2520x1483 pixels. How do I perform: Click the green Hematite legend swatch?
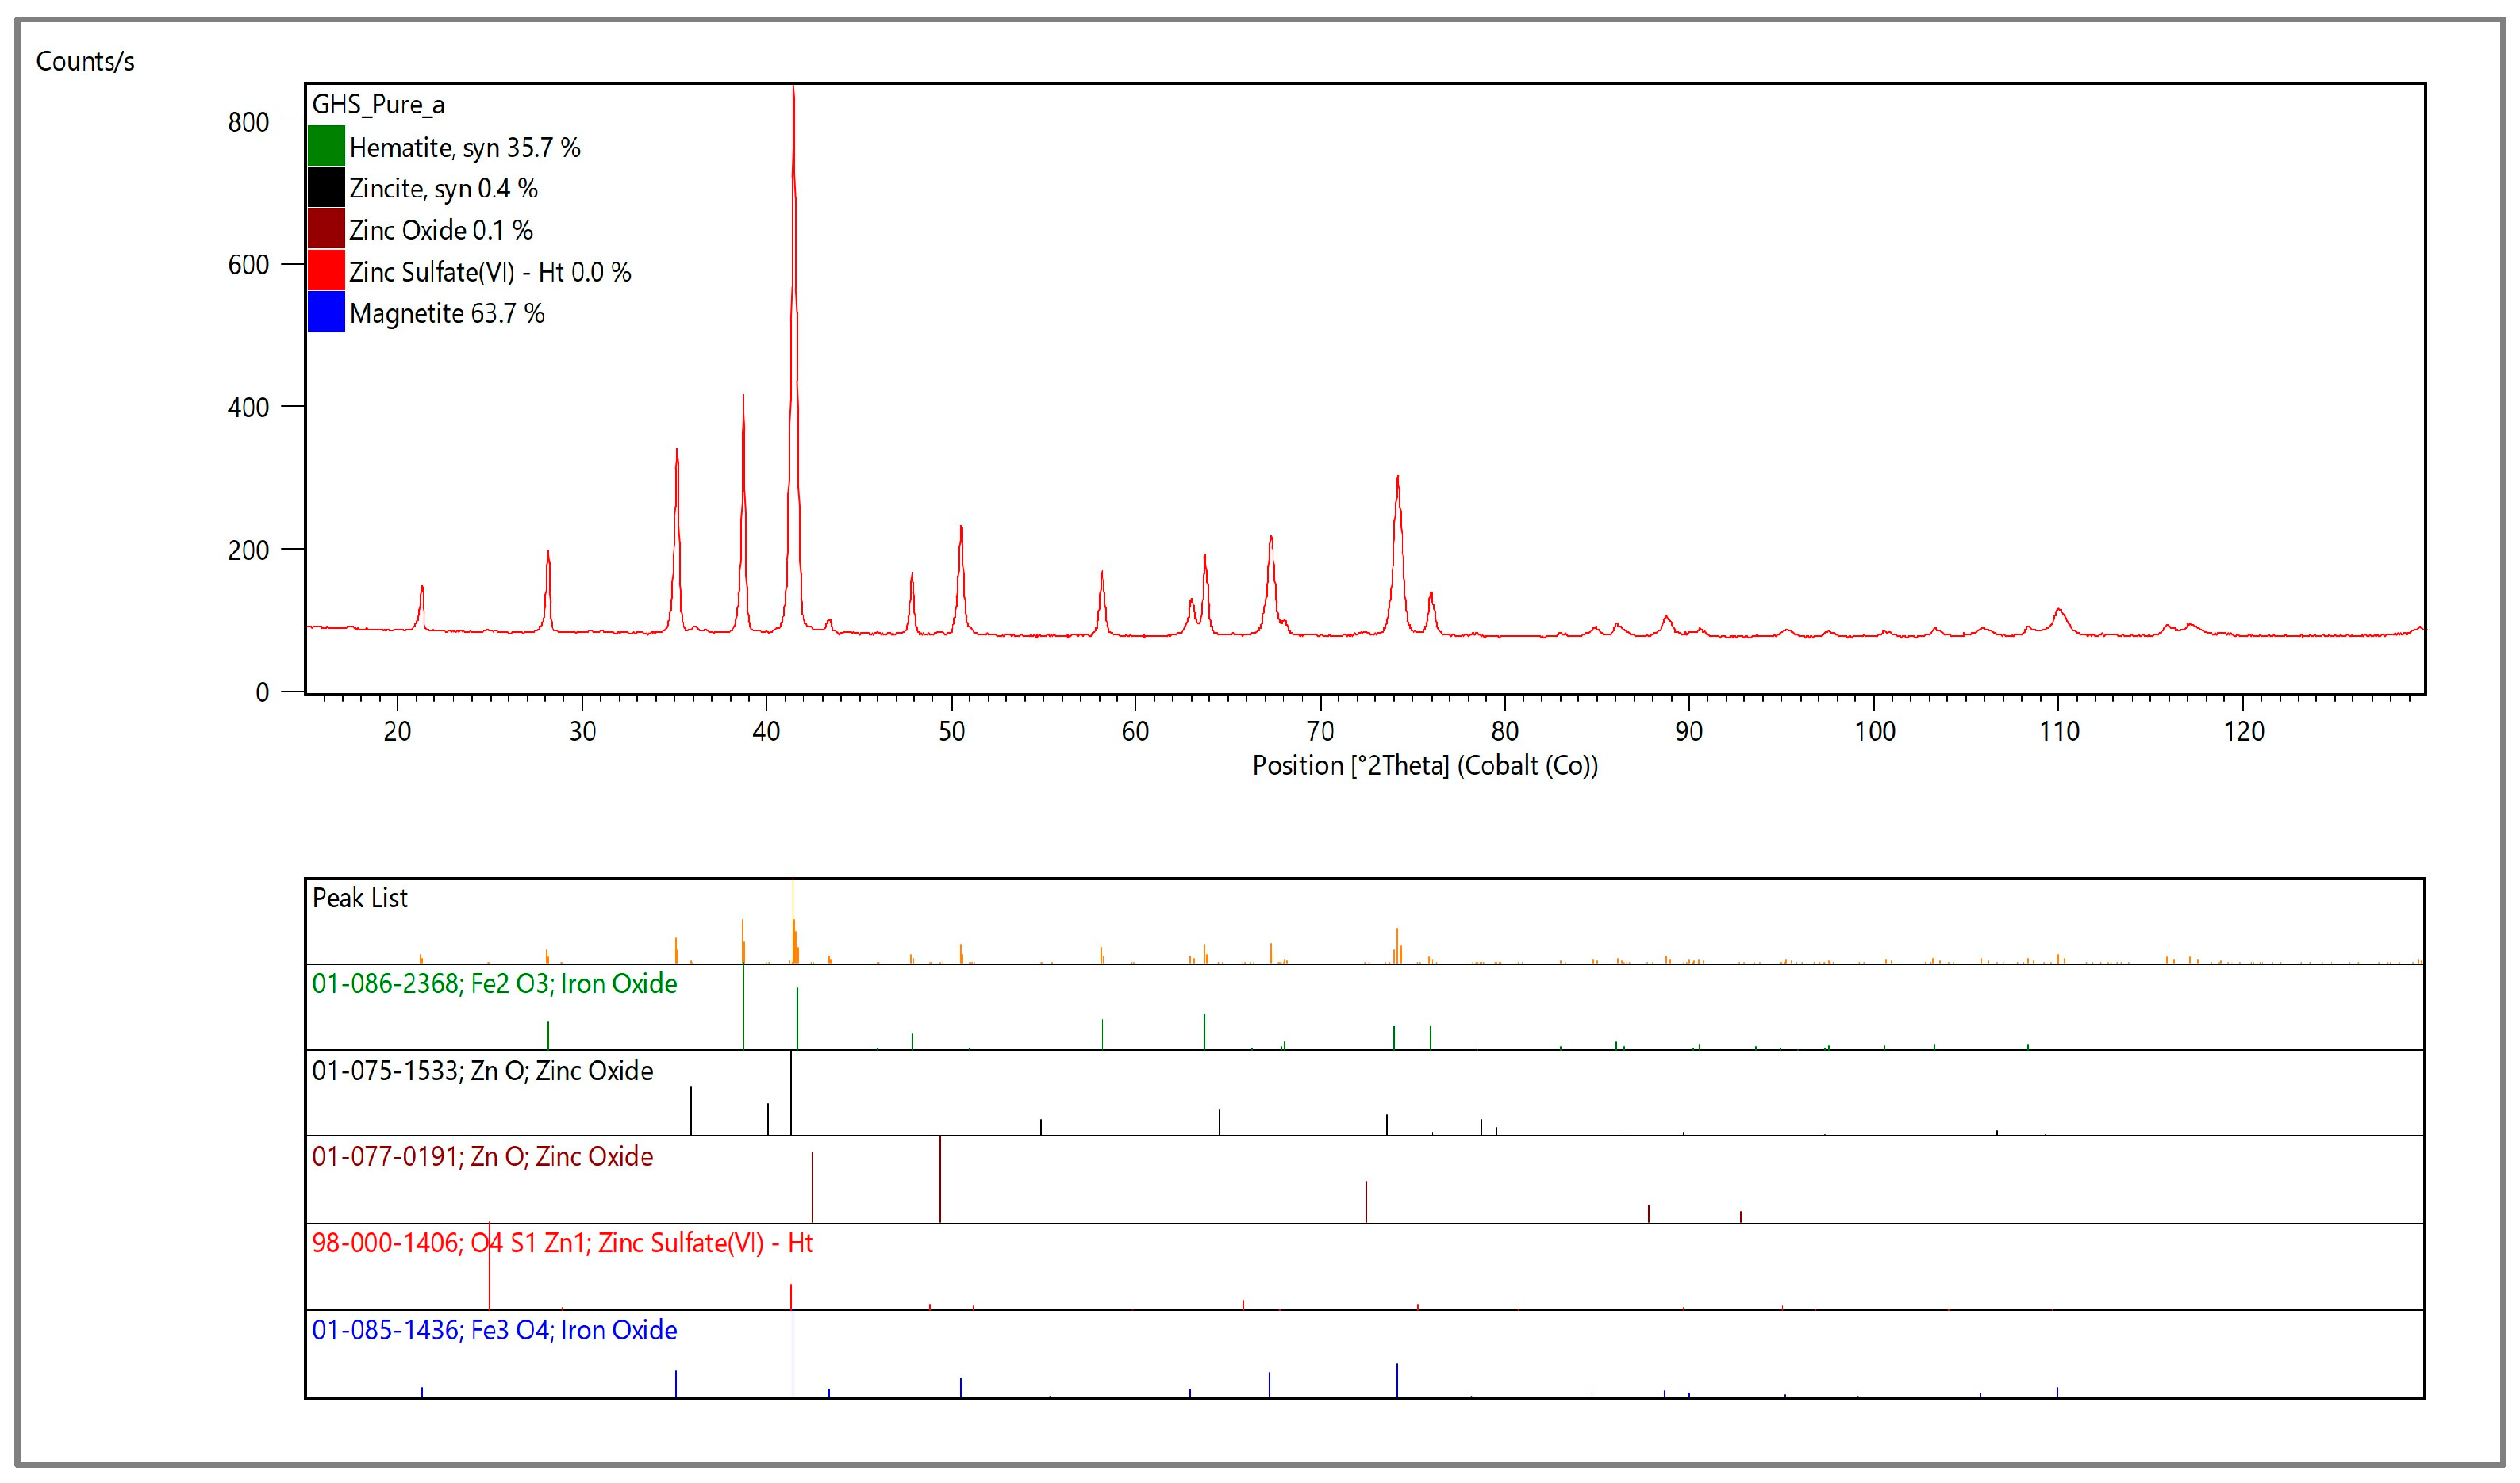(x=326, y=146)
